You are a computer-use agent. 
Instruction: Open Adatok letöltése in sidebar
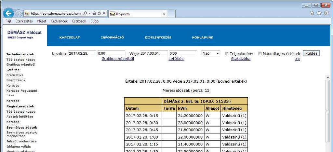click(20, 117)
